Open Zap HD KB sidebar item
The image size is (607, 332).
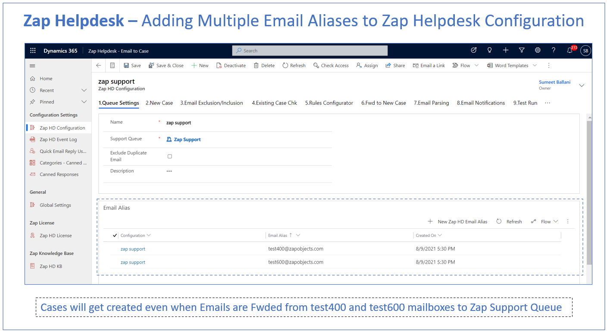tap(58, 266)
